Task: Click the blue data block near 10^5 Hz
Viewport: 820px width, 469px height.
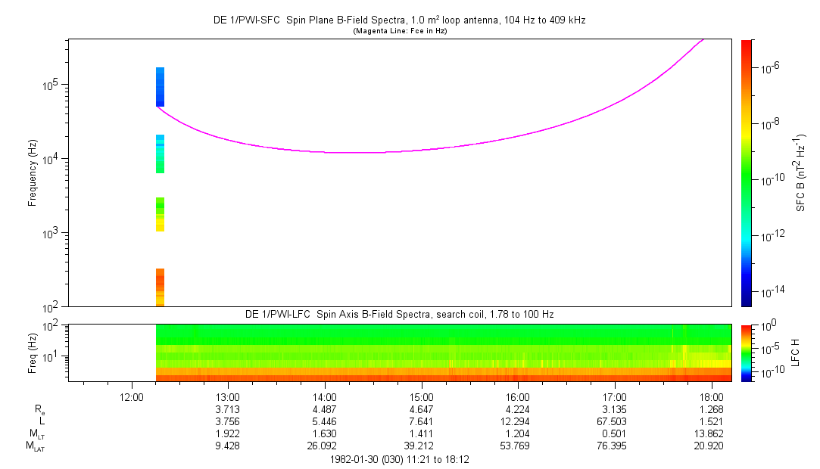Action: point(160,87)
